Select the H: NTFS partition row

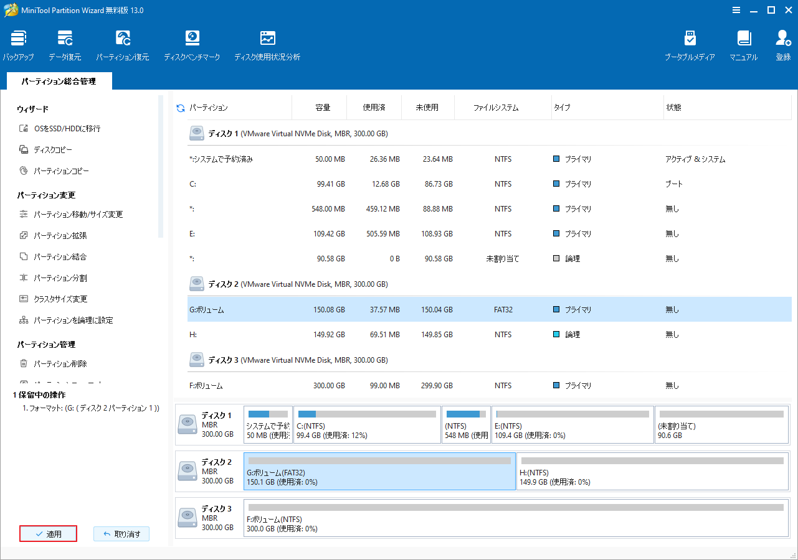point(374,334)
